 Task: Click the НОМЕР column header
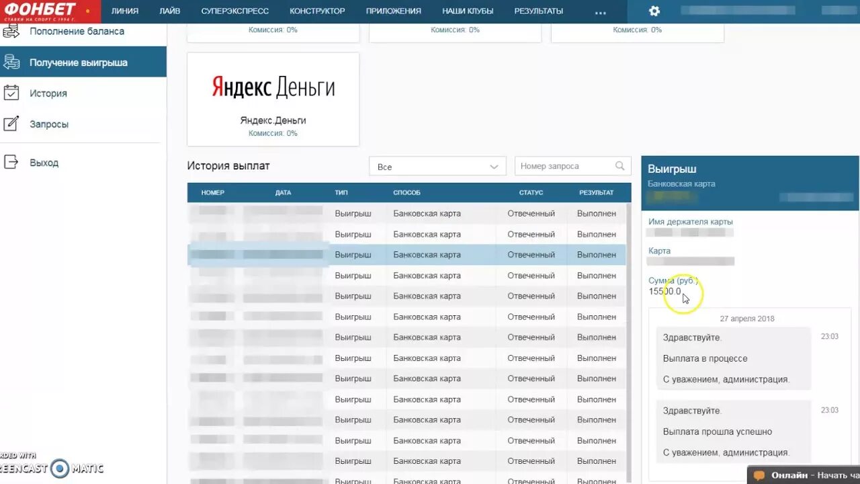pos(213,192)
